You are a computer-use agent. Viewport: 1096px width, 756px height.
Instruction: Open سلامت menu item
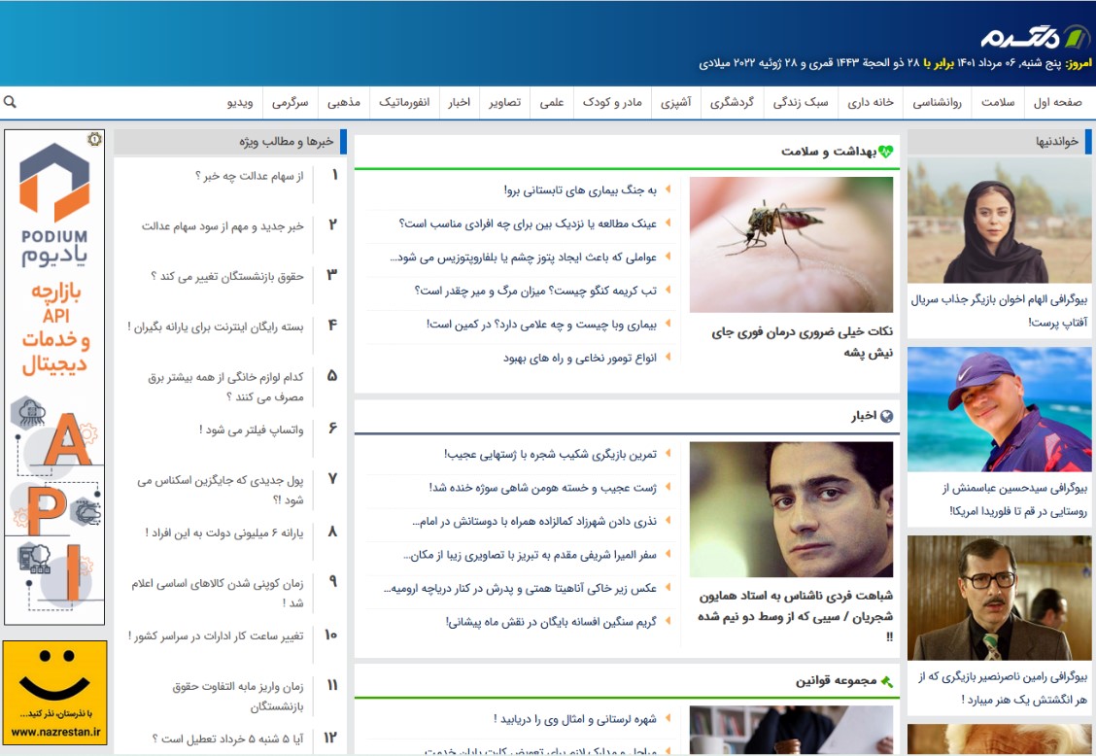pyautogui.click(x=998, y=102)
